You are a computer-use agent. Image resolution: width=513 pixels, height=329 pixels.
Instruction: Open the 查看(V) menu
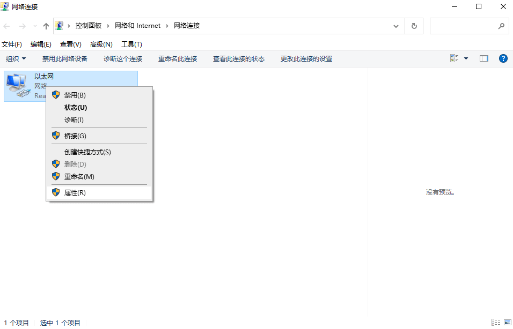(70, 44)
